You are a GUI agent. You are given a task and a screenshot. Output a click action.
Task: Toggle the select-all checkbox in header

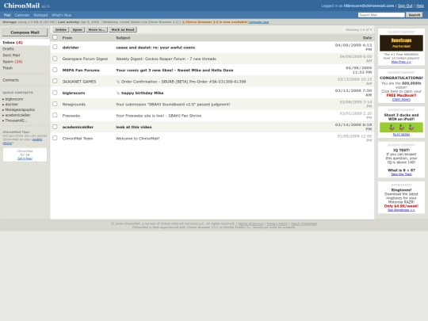coord(55,37)
